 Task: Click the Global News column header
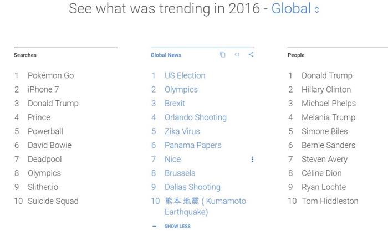point(166,55)
